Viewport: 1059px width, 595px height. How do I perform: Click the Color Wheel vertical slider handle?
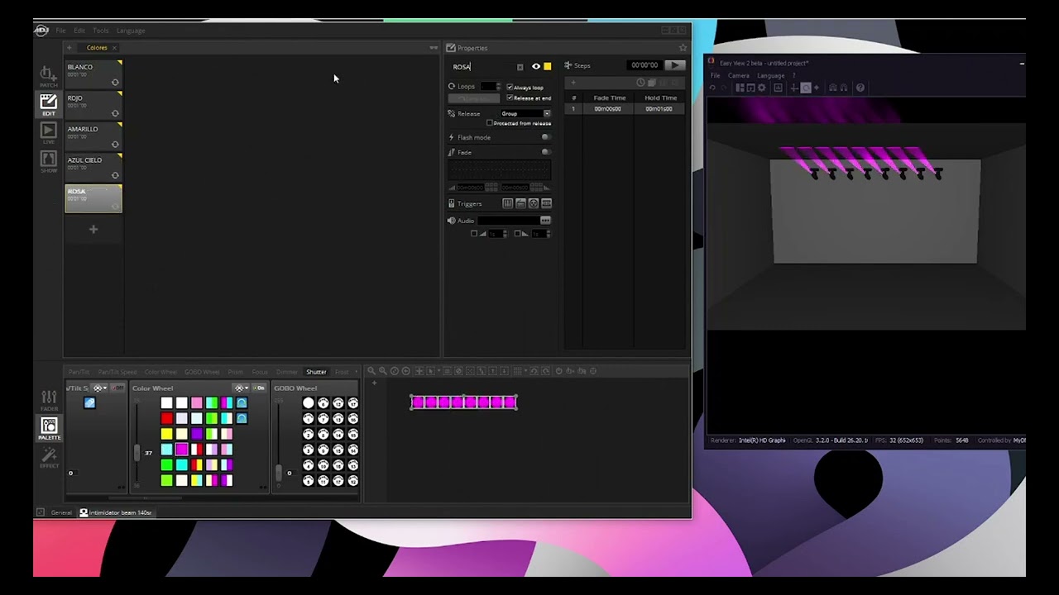tap(137, 452)
